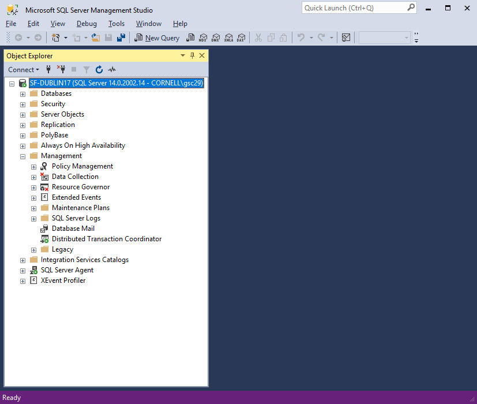Click the Open File folder icon

(96, 38)
